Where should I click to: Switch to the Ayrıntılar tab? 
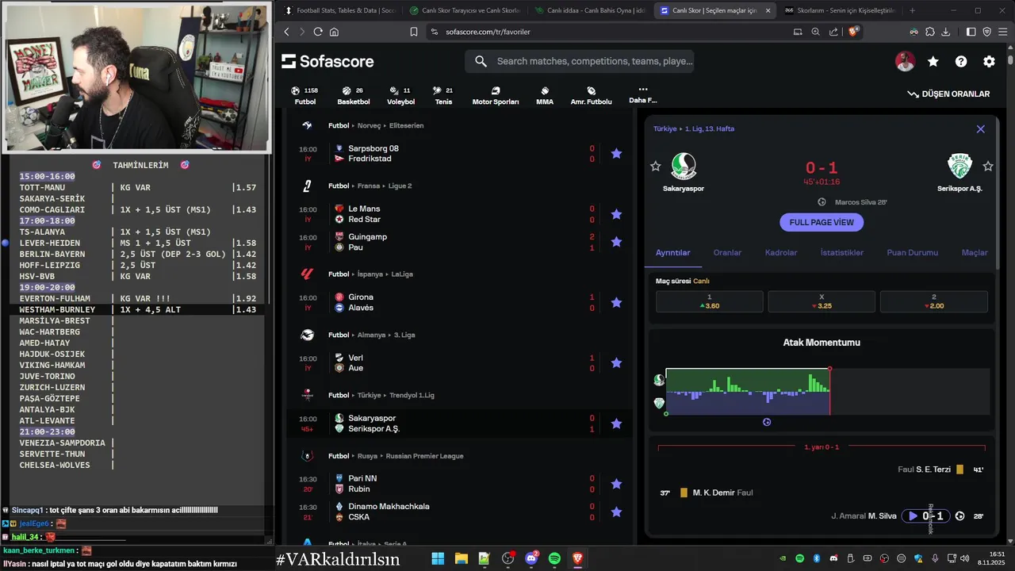tap(672, 252)
